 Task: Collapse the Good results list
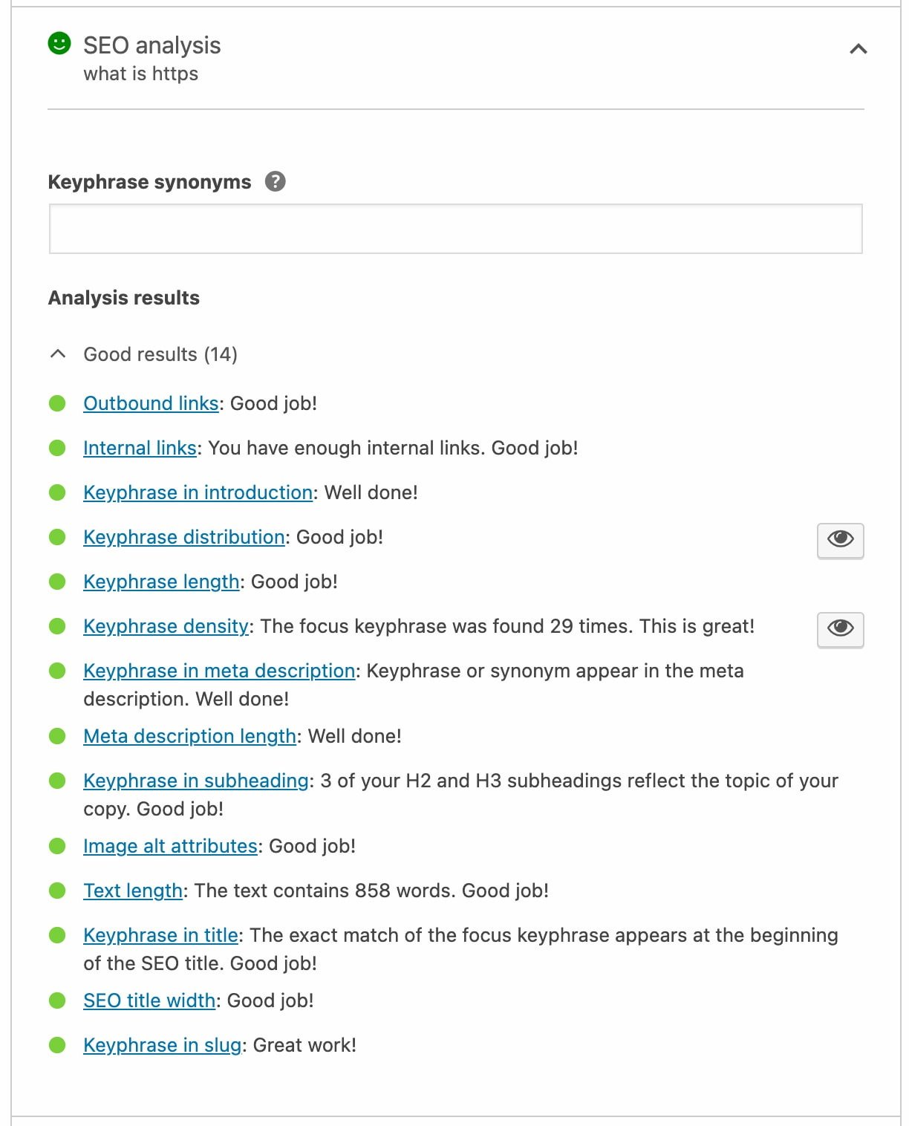57,354
